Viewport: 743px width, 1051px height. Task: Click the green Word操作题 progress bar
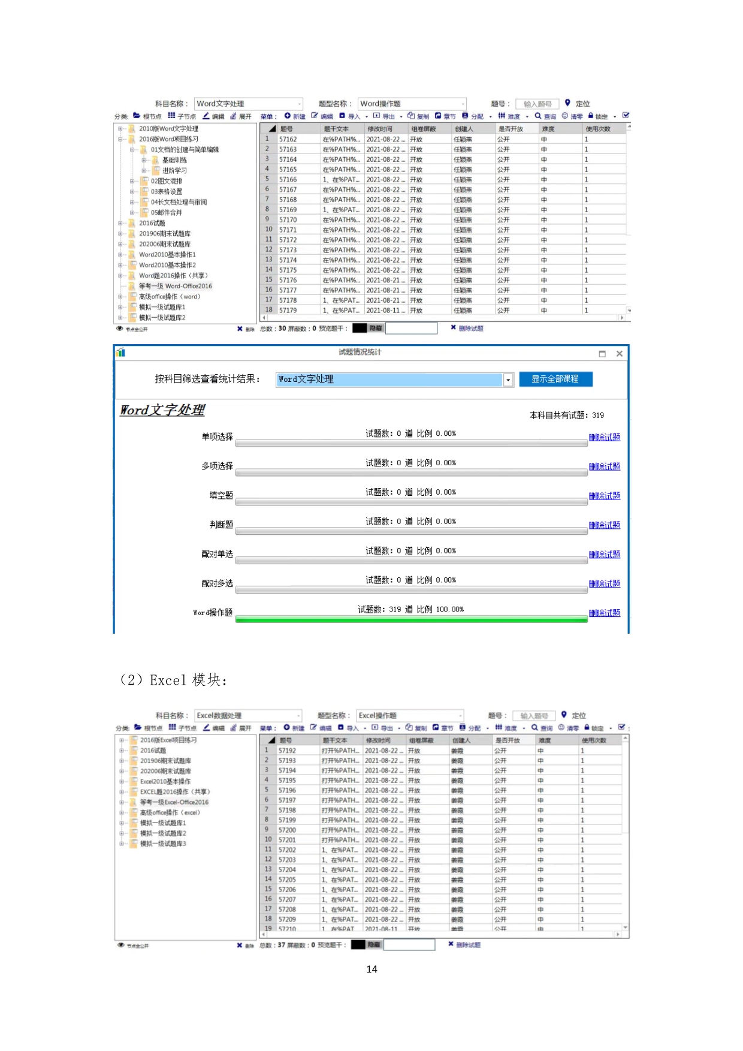tap(411, 619)
